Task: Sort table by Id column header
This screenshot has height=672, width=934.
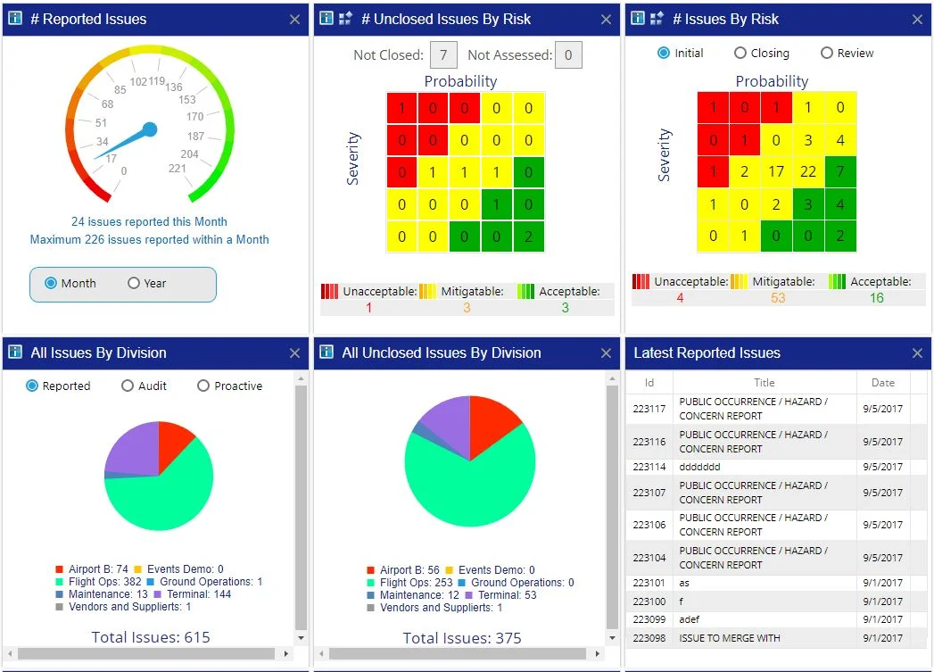Action: [649, 383]
